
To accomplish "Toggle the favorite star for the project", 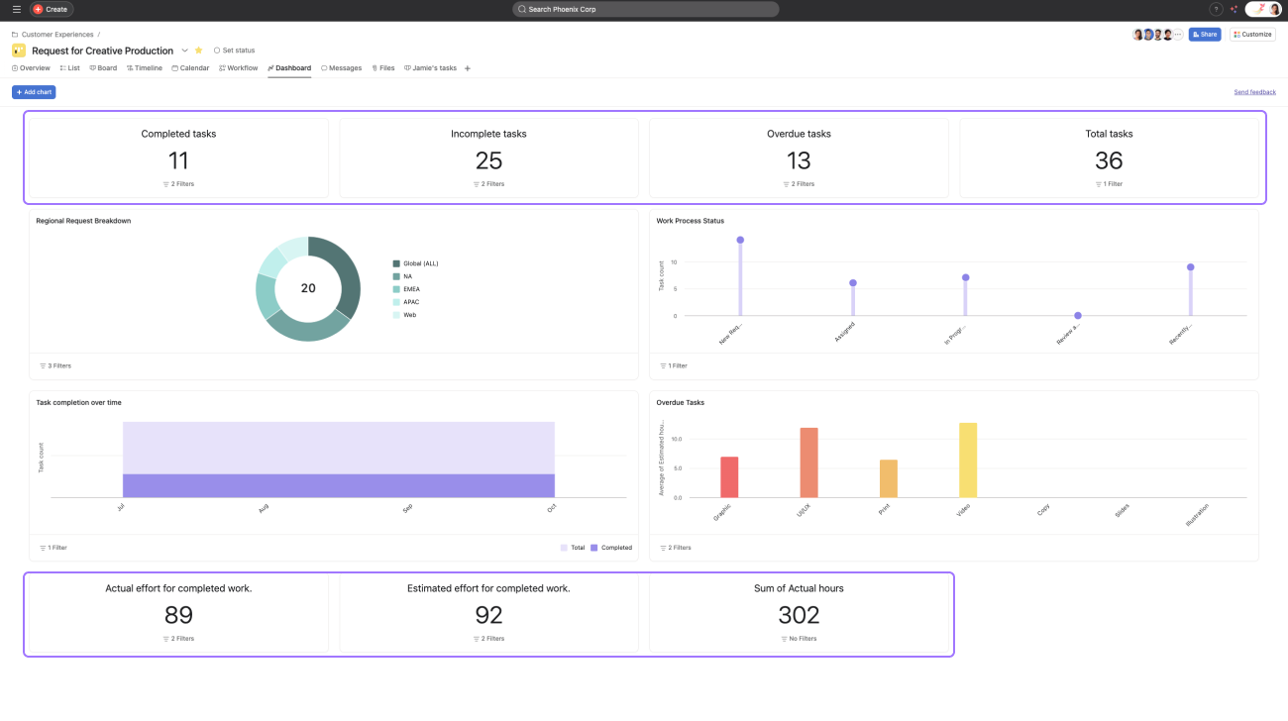I will pyautogui.click(x=198, y=51).
